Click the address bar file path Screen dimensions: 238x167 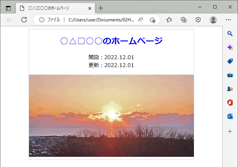click(101, 20)
